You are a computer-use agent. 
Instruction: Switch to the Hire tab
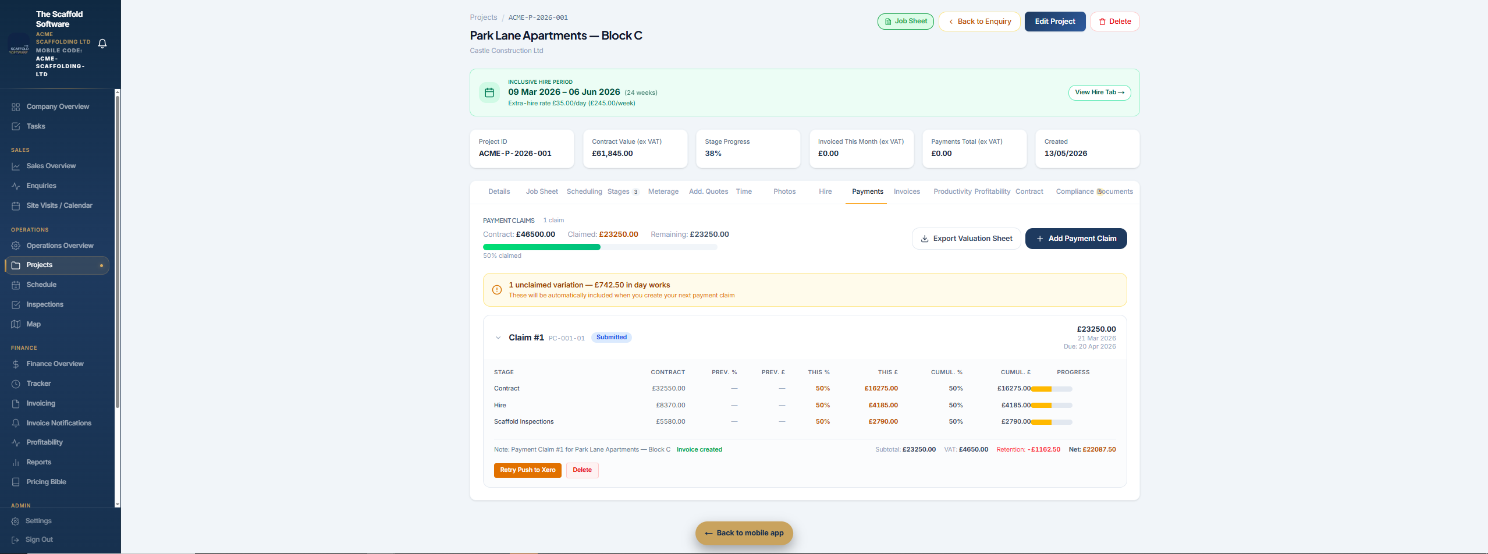[825, 191]
